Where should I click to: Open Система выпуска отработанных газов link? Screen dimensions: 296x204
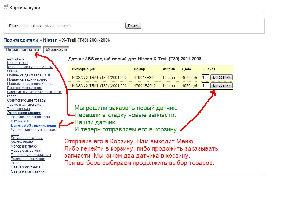point(34,94)
